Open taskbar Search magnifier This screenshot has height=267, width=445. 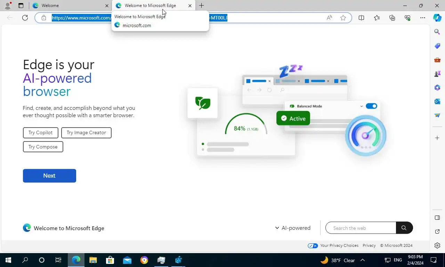25,260
